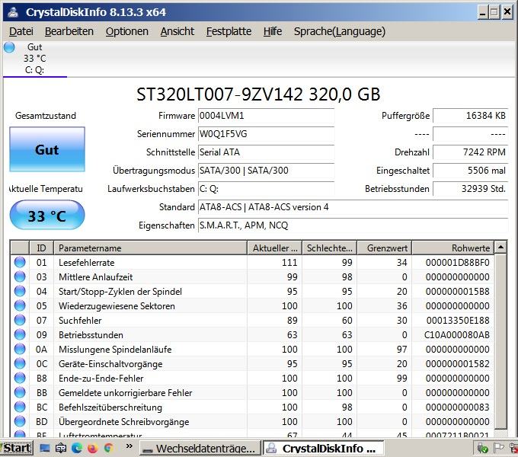Select raw value 00013350E188
The image size is (518, 457).
458,321
